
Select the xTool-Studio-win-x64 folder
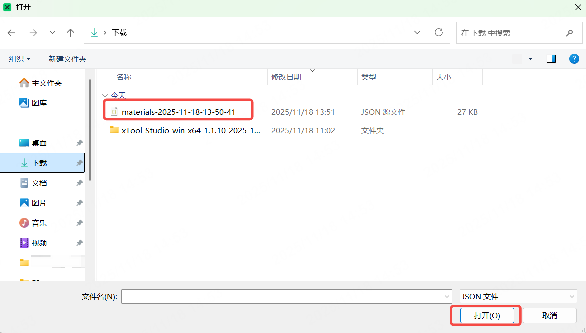pyautogui.click(x=191, y=131)
